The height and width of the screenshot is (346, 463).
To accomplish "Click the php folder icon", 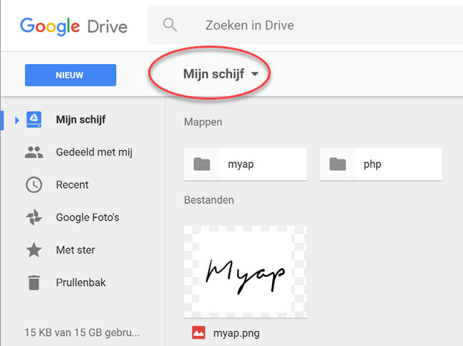I will 338,164.
